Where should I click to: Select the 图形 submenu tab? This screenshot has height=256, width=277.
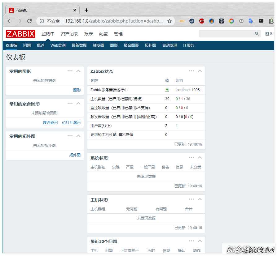(x=114, y=45)
